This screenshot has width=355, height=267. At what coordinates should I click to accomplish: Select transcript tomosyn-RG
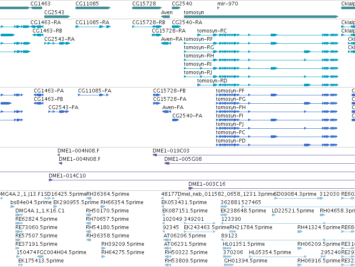coord(261,52)
